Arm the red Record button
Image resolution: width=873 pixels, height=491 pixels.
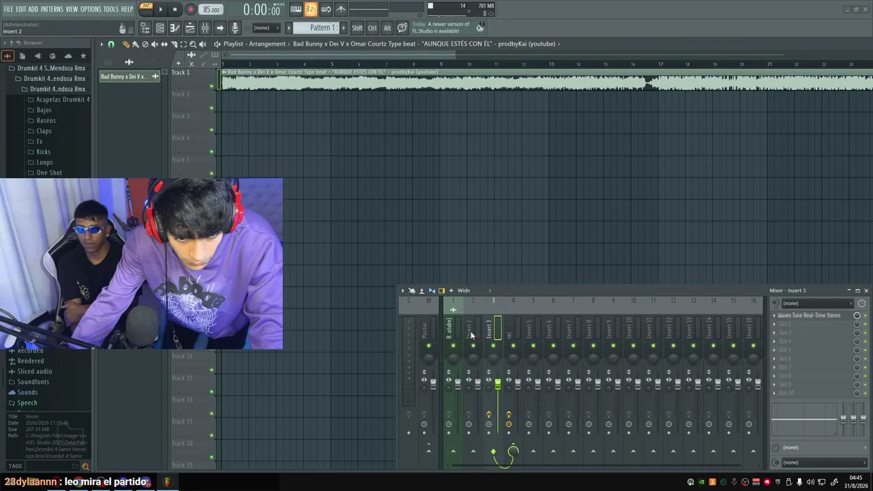click(190, 10)
